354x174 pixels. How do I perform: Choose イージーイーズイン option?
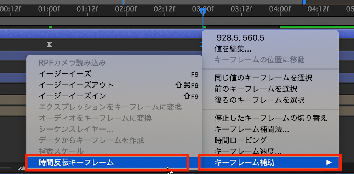tap(114, 96)
